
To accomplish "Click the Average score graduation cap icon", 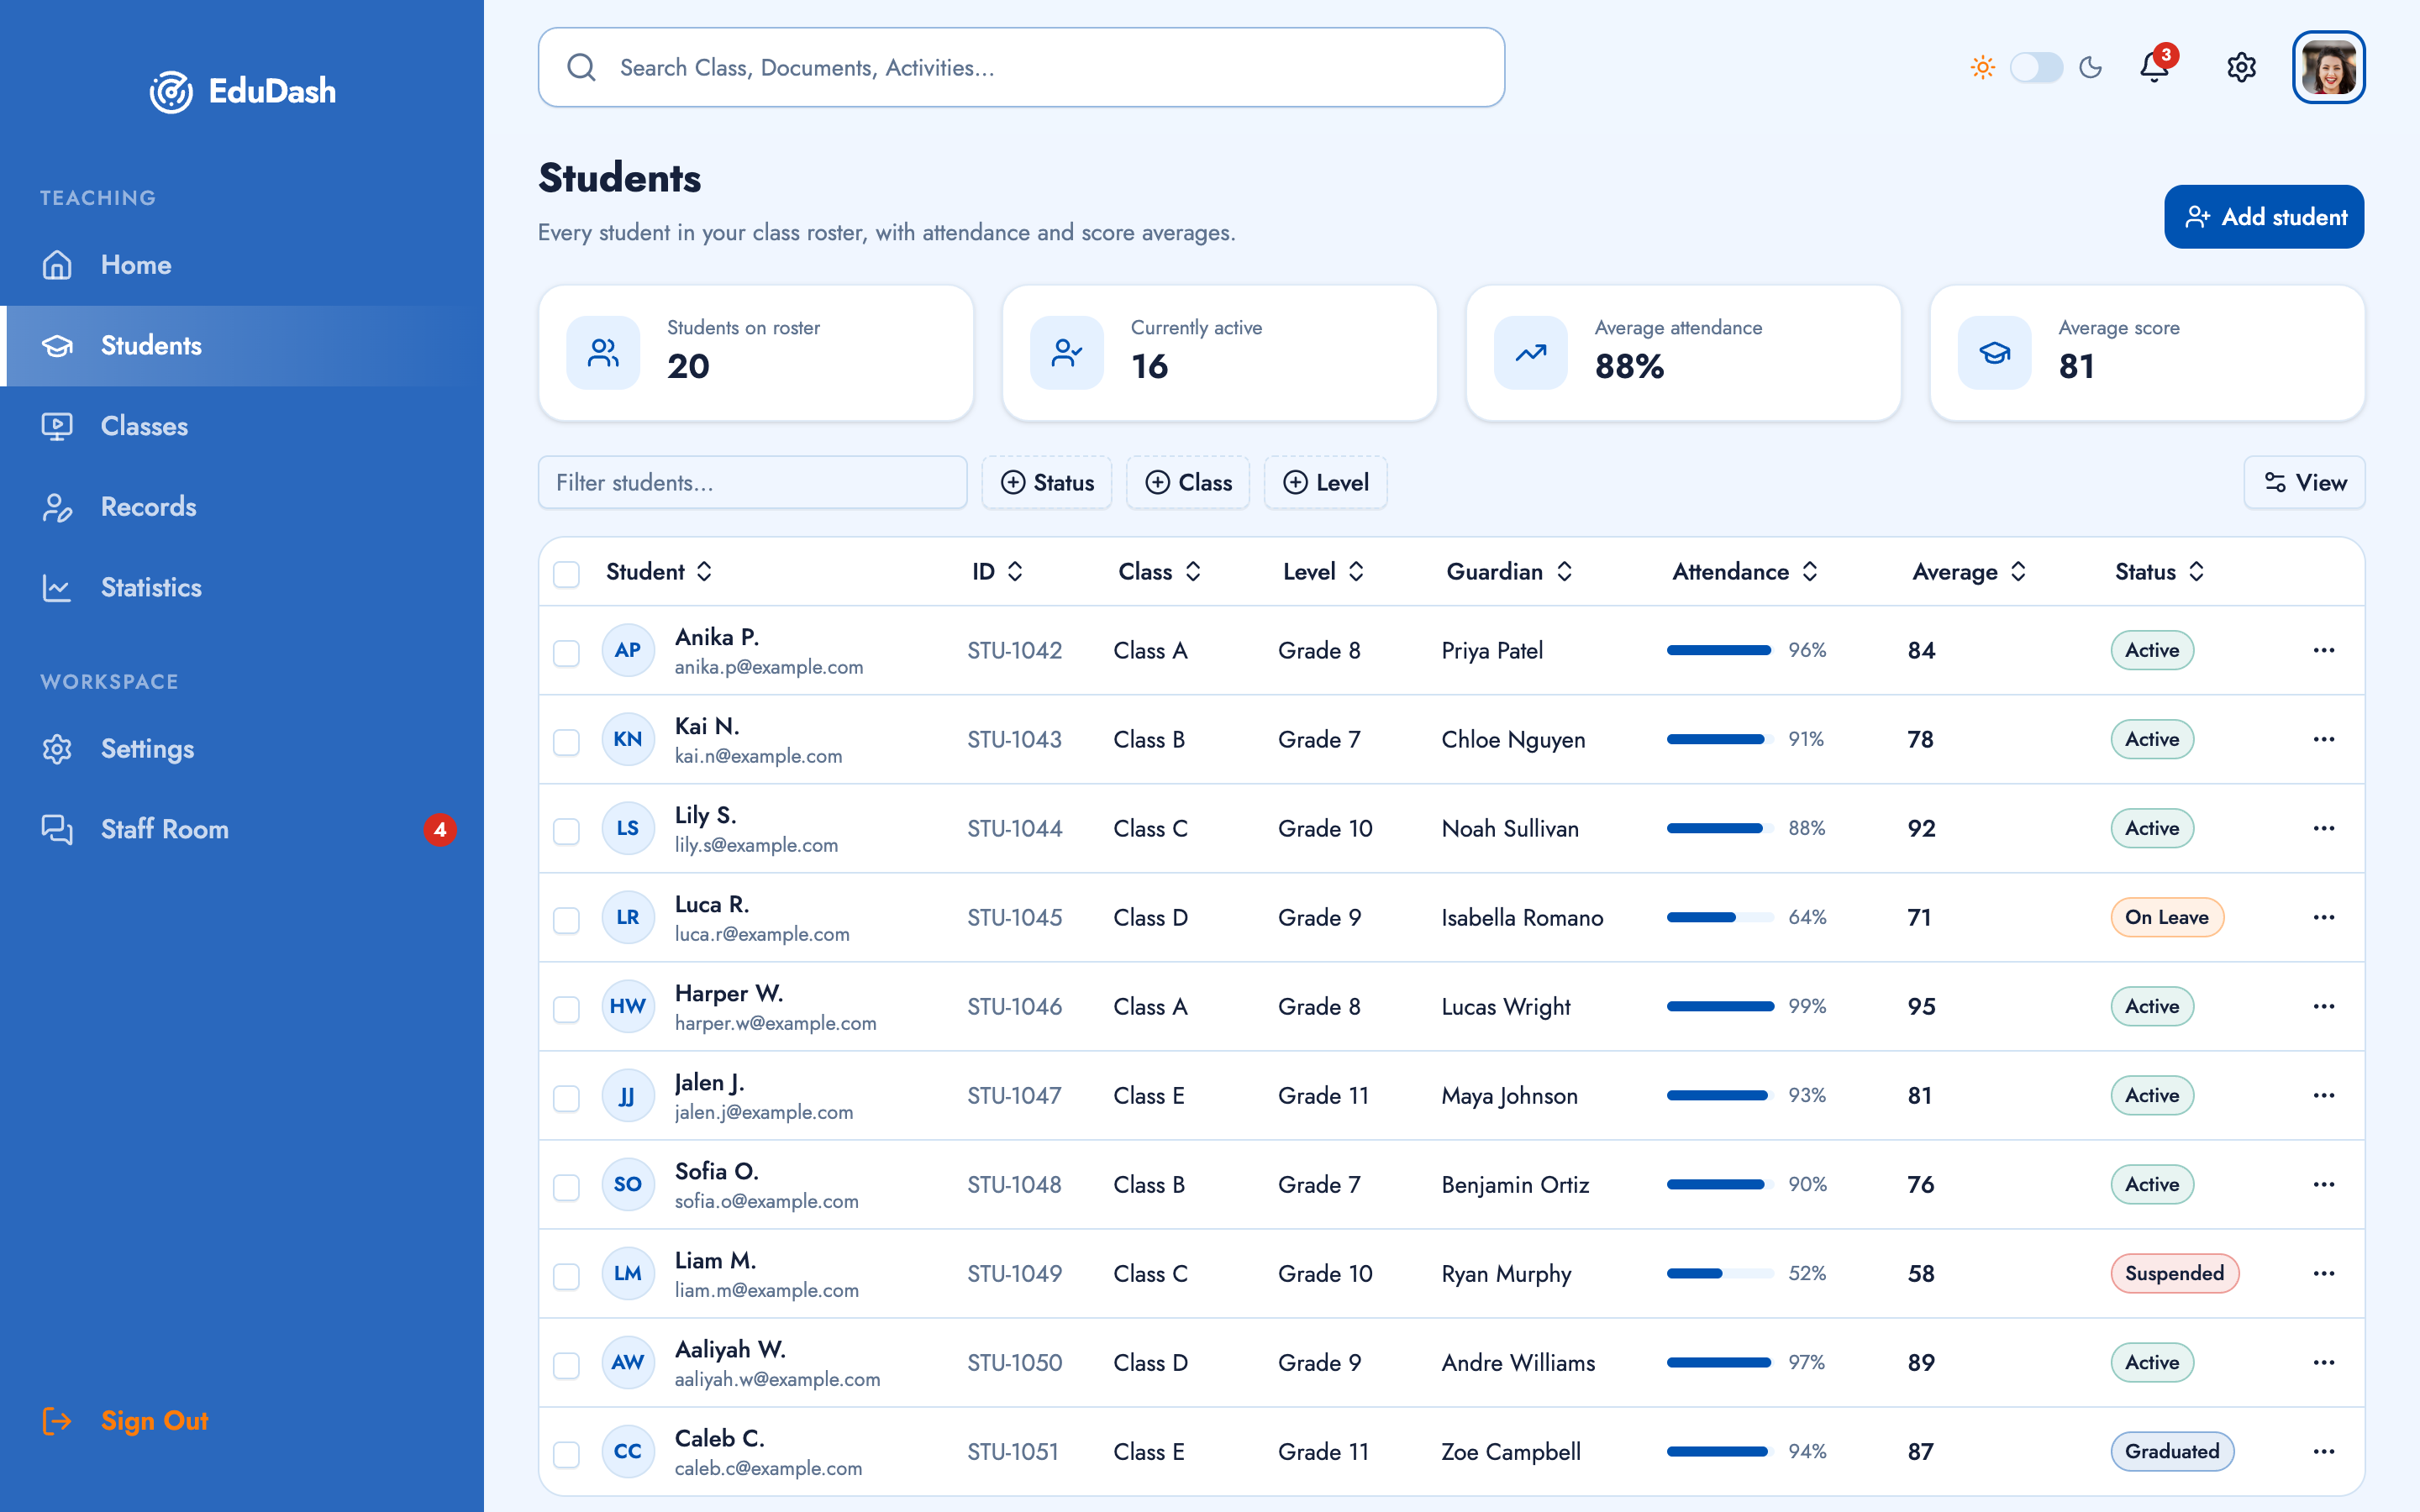I will [1995, 353].
